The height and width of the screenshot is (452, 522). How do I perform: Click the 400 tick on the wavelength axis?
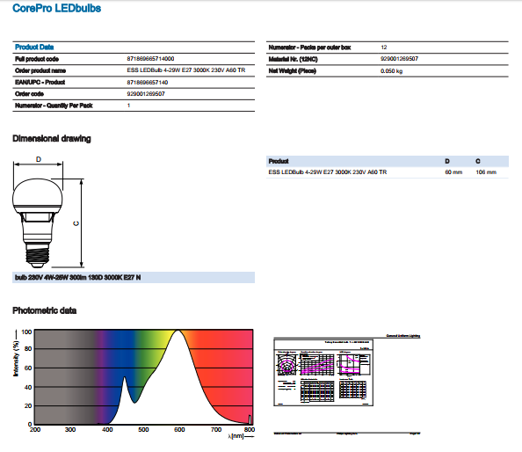pyautogui.click(x=107, y=430)
